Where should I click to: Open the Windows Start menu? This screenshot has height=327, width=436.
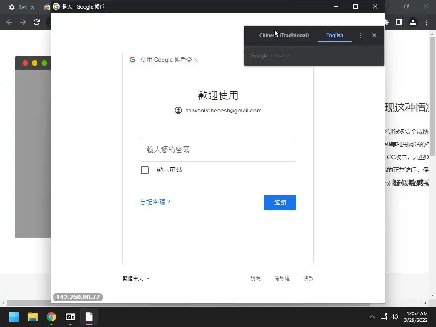(14, 317)
